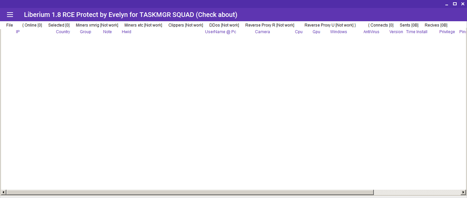Sort by the IP column header
467x198 pixels.
[x=18, y=32]
